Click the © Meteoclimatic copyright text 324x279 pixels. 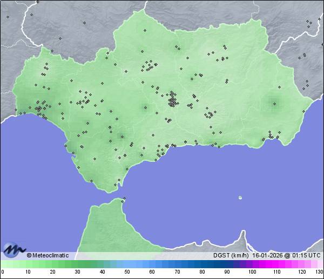coord(48,255)
